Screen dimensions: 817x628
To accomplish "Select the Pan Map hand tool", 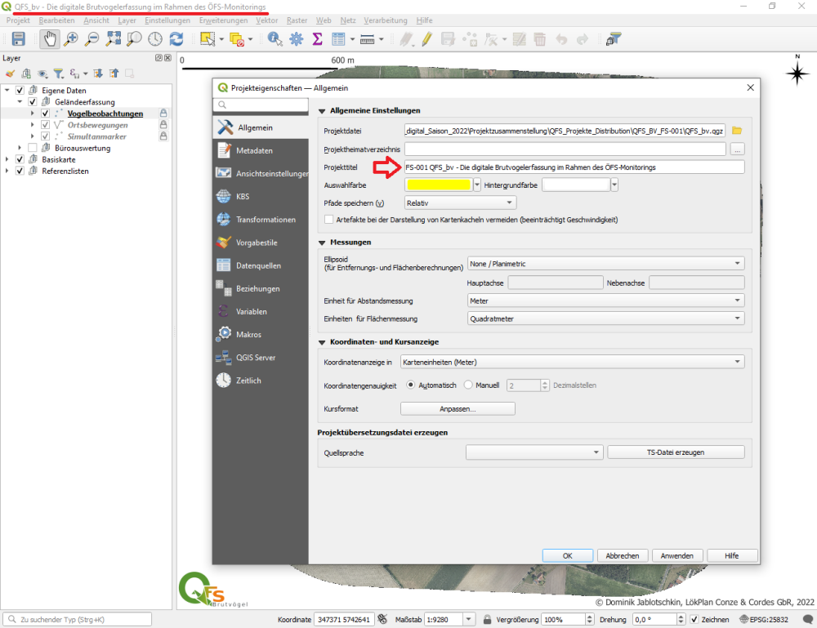I will (x=50, y=39).
